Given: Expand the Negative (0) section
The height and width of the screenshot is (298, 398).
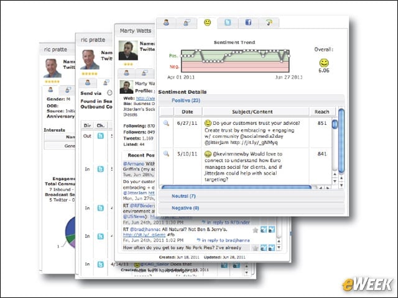Looking at the screenshot, I should point(251,208).
